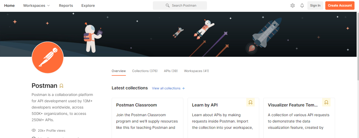Follow the View all collections link
Viewport: 359px width, 138px height.
168,88
